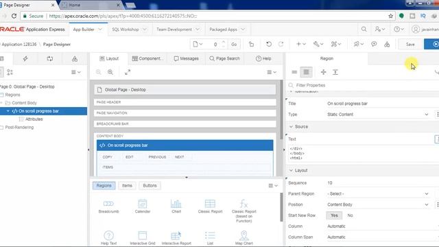The image size is (439, 247).
Task: Show the Buttons gallery tab
Action: point(150,186)
